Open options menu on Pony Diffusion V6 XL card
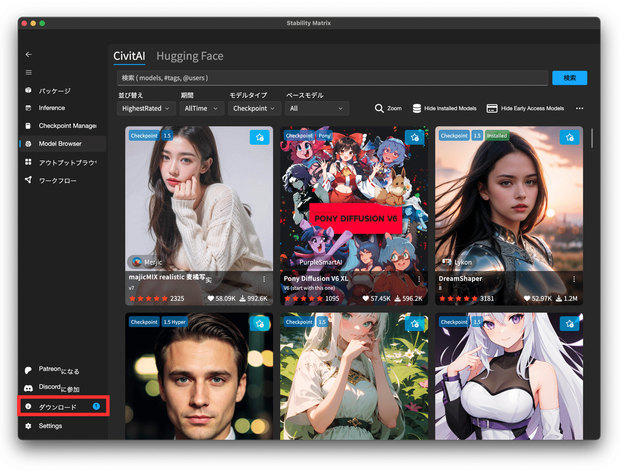 (x=419, y=279)
